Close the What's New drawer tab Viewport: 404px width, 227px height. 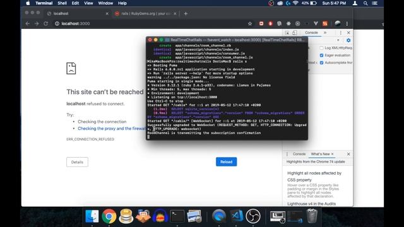click(333, 154)
